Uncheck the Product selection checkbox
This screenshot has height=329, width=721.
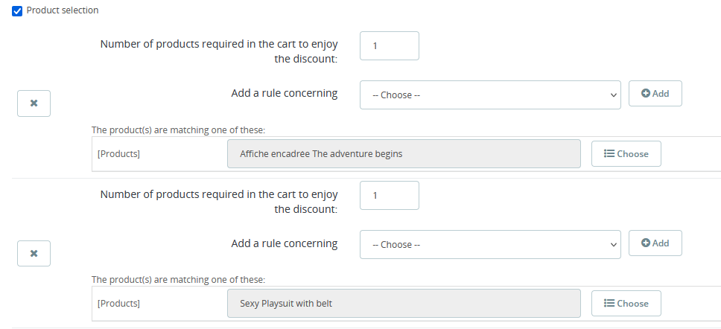(x=17, y=11)
